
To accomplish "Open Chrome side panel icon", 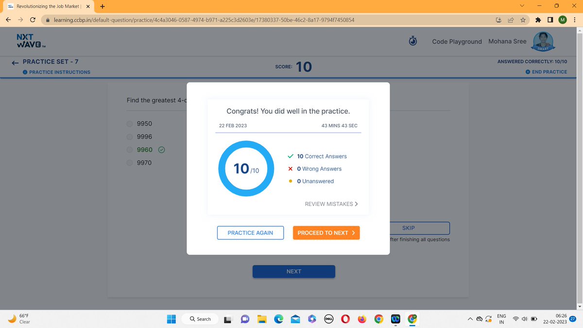I will pos(550,20).
